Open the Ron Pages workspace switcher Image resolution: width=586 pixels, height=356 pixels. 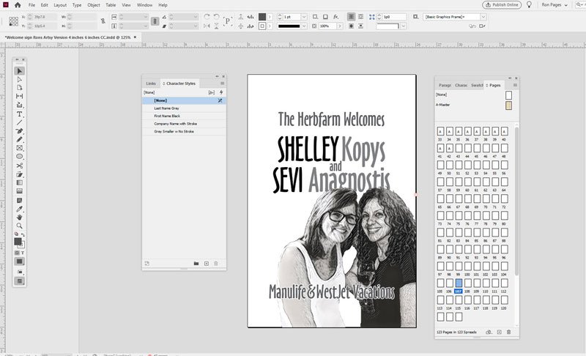point(555,5)
